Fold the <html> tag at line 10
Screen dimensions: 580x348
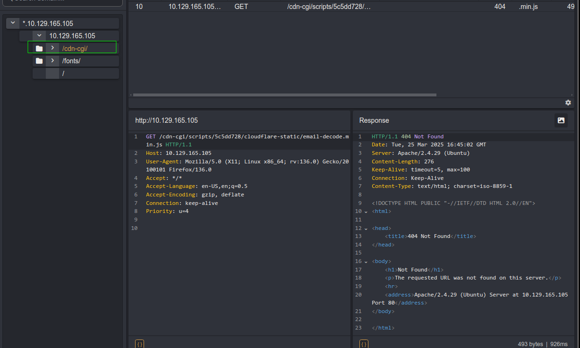point(366,212)
